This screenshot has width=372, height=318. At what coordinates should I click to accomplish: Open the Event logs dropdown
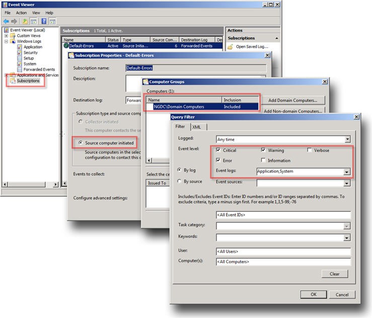346,172
